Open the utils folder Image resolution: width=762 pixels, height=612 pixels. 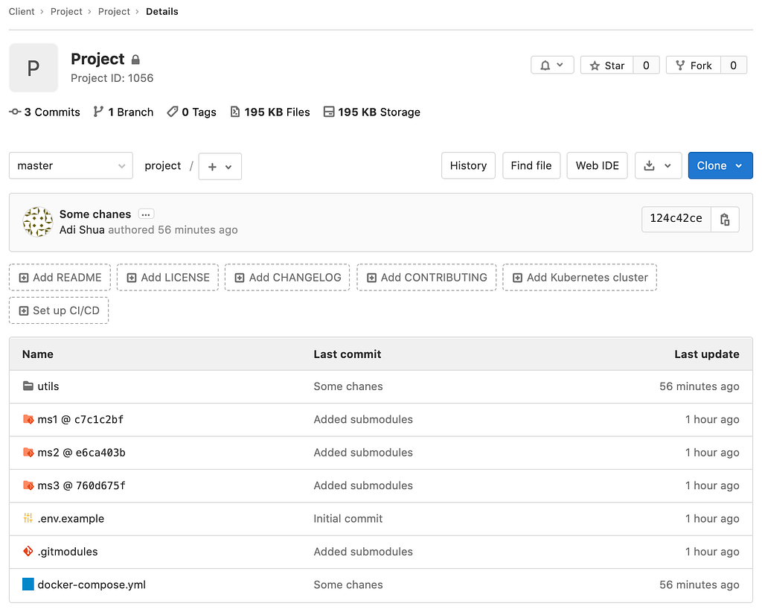(48, 386)
